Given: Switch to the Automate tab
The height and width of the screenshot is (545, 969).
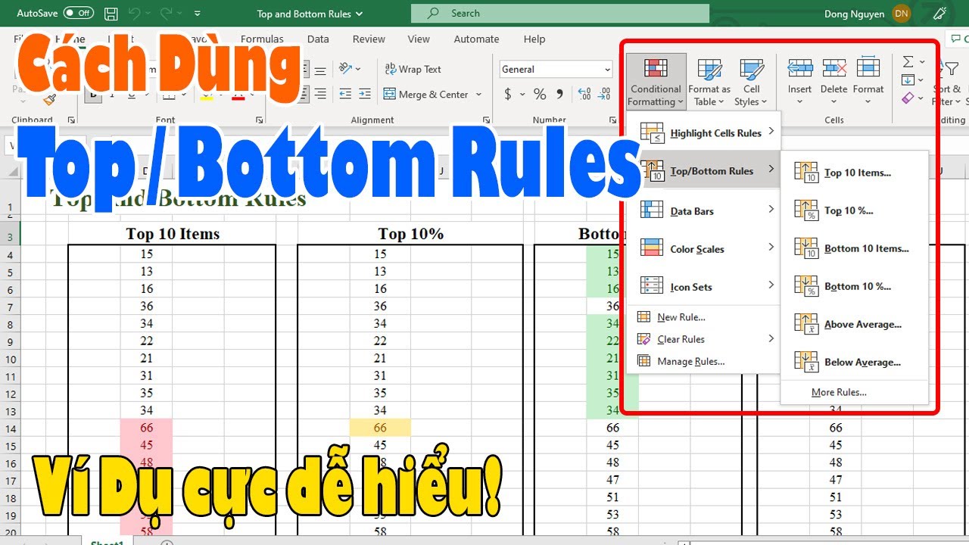Looking at the screenshot, I should click(x=476, y=39).
